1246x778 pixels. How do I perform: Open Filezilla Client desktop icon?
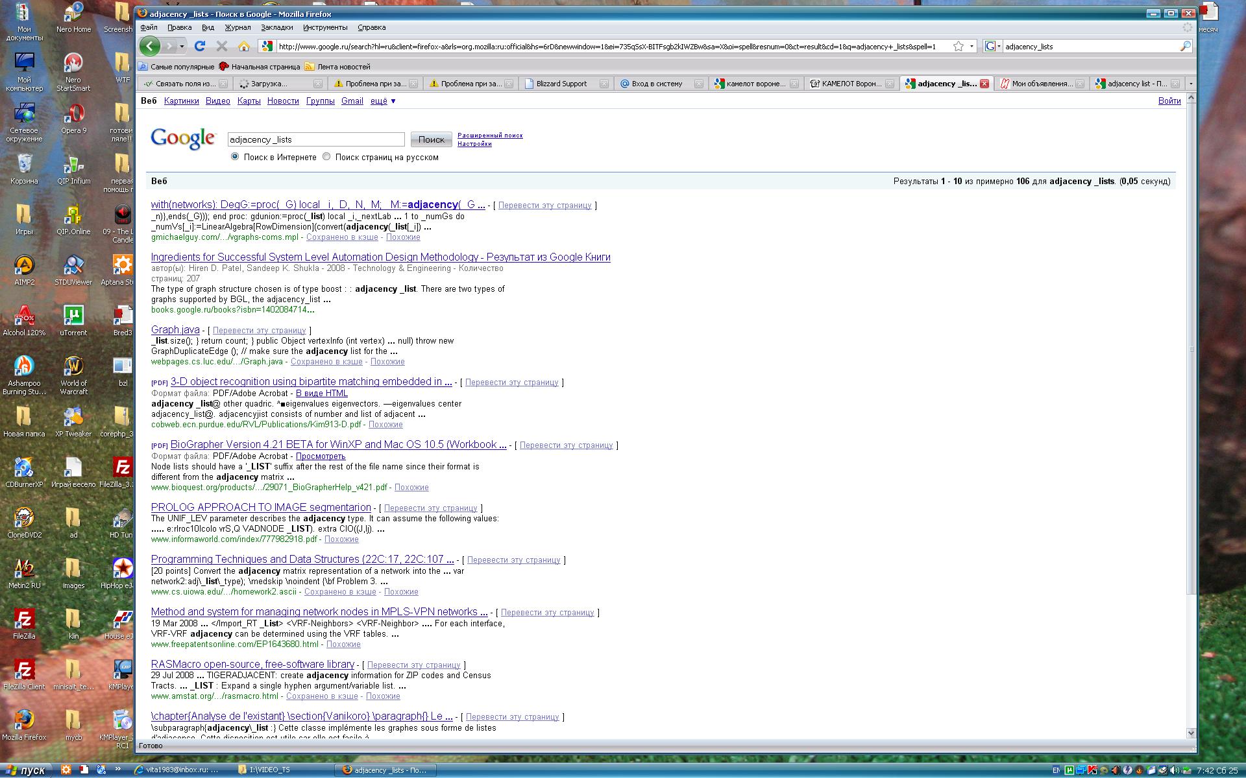tap(24, 675)
